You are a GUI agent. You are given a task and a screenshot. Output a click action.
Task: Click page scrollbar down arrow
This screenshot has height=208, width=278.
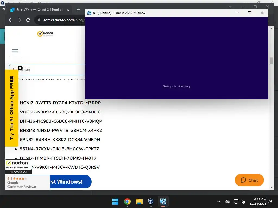(271, 188)
